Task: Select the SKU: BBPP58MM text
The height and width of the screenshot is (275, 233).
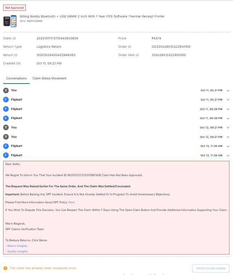Action: pyautogui.click(x=31, y=21)
